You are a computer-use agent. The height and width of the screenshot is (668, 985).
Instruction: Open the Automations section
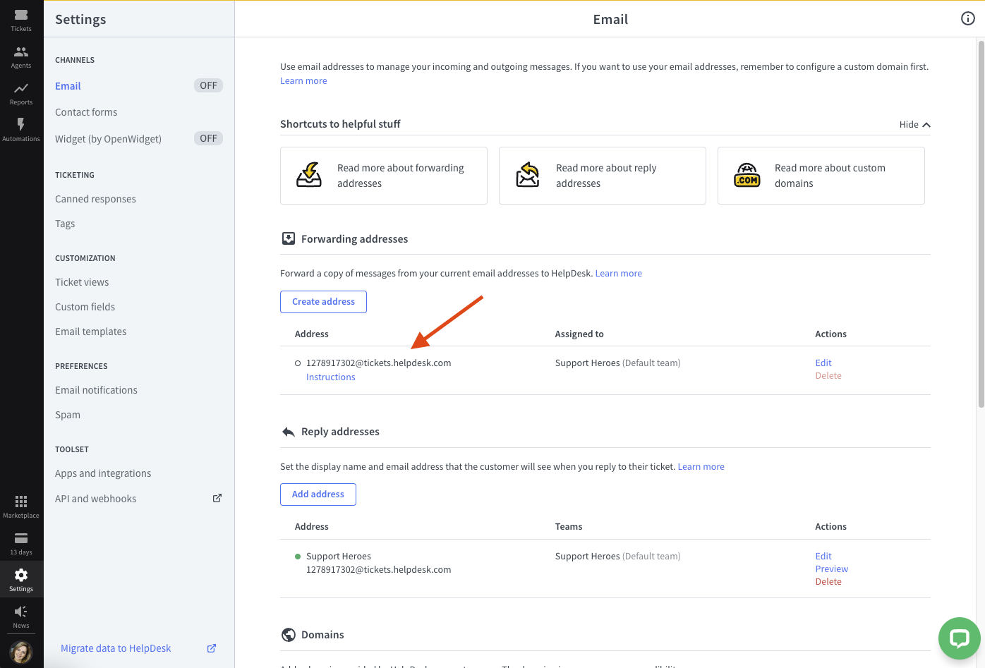(x=21, y=130)
